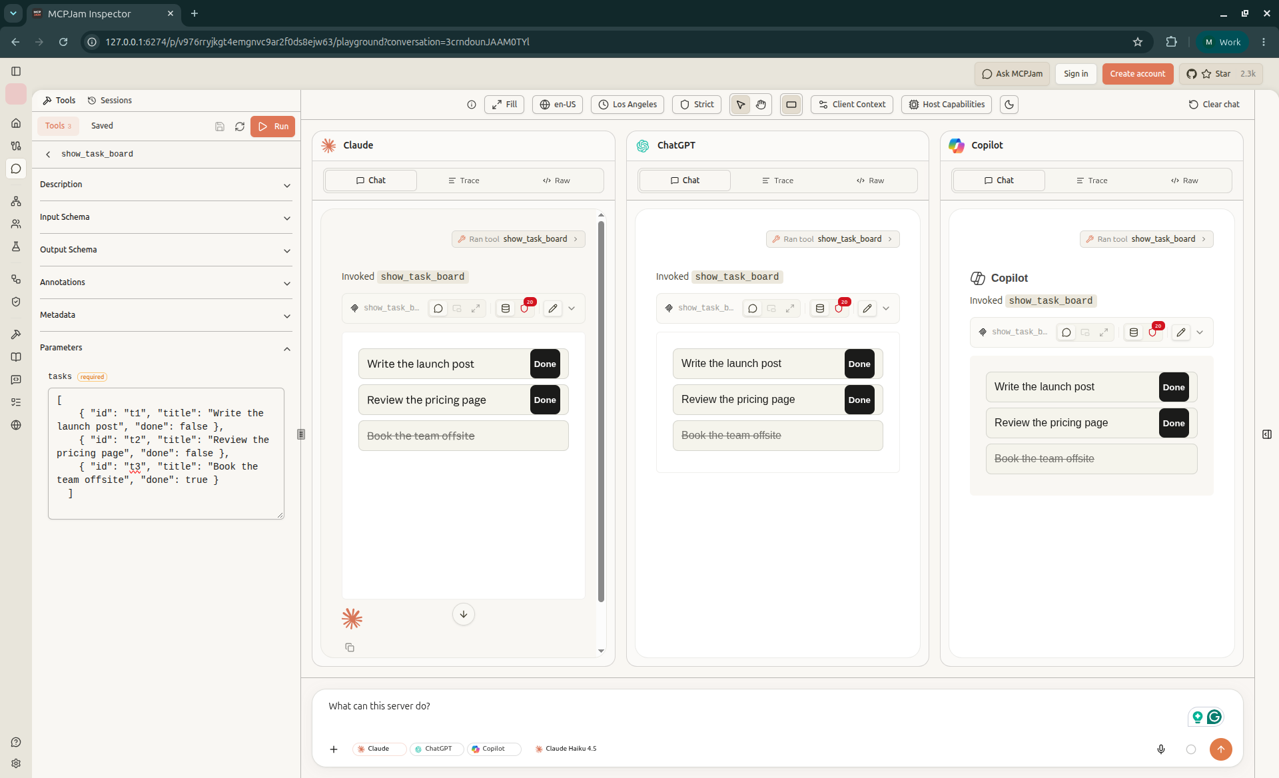
Task: Mark 'Write the launch post' Done in Claude
Action: point(545,364)
